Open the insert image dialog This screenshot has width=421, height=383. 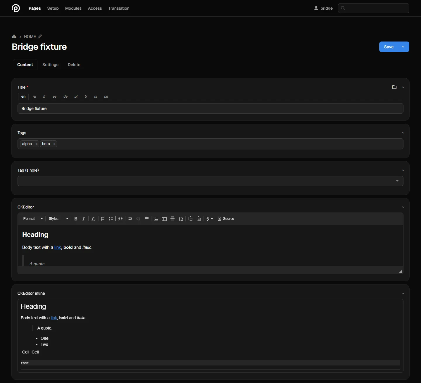tap(156, 219)
